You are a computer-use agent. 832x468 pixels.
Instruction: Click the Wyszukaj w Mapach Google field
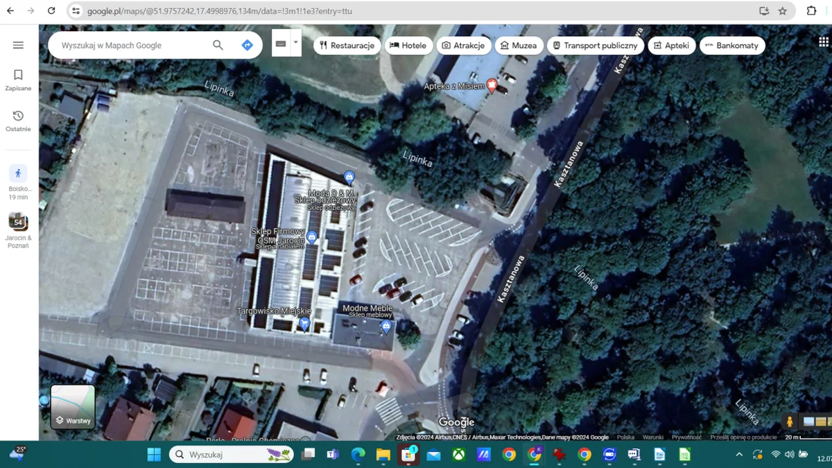(132, 45)
